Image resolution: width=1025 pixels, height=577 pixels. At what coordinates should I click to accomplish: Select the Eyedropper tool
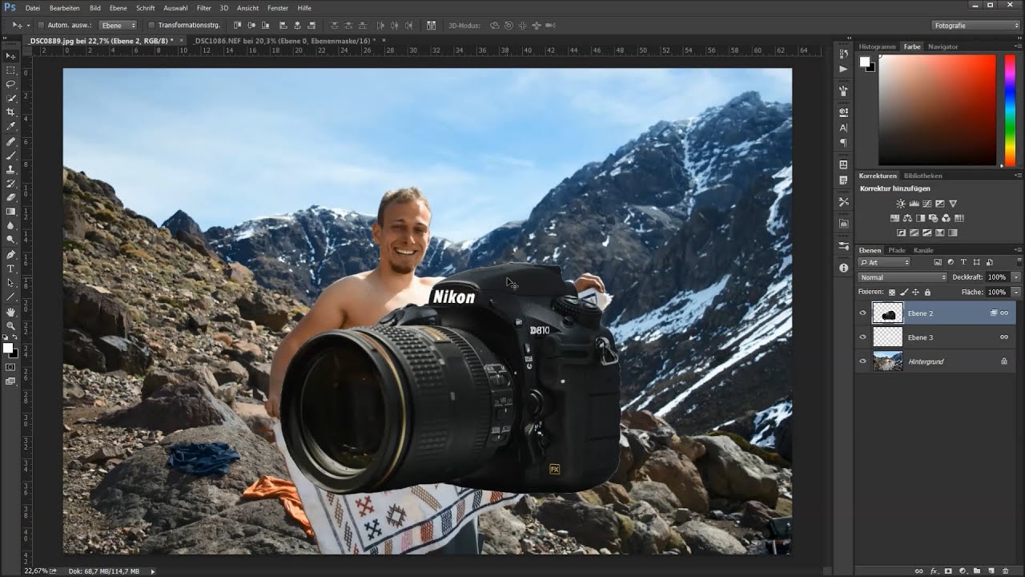pos(11,127)
